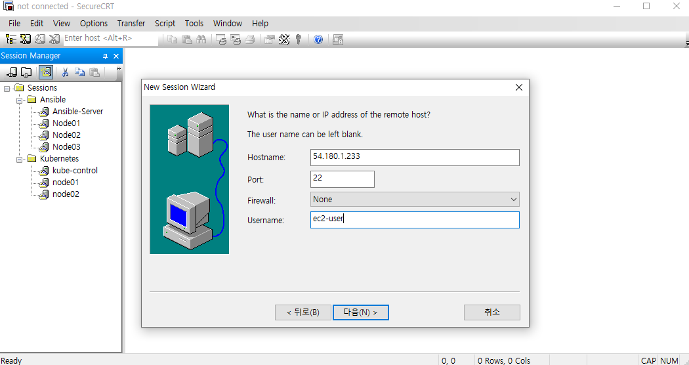
Task: Open the main toolbar options arrow
Action: [x=687, y=43]
